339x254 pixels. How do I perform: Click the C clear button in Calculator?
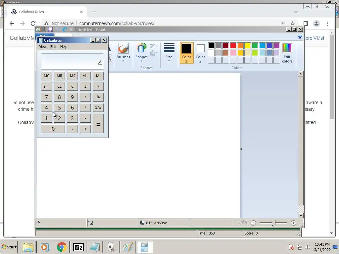73,86
